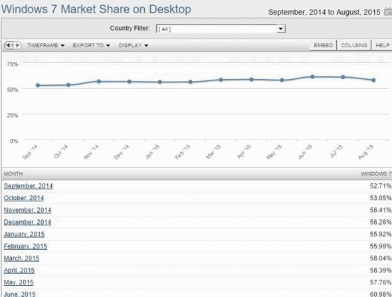Select the 60.98% value cell

point(381,294)
